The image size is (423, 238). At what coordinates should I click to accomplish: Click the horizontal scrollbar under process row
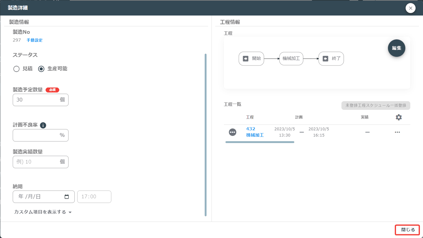pyautogui.click(x=260, y=142)
